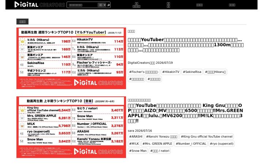263x164 pixels.
Task: Select the #M!LK tag
Action: pos(134,144)
